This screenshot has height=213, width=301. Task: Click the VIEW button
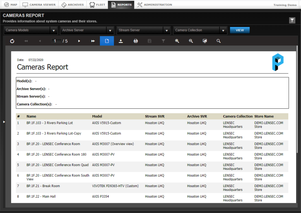(x=240, y=30)
